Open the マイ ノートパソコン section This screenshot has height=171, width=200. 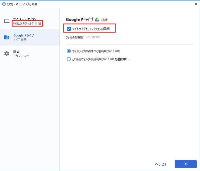click(30, 21)
